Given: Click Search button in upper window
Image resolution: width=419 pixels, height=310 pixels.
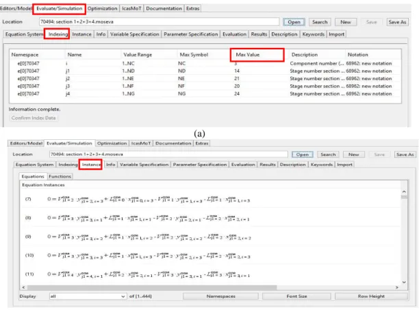Looking at the screenshot, I should pos(320,22).
